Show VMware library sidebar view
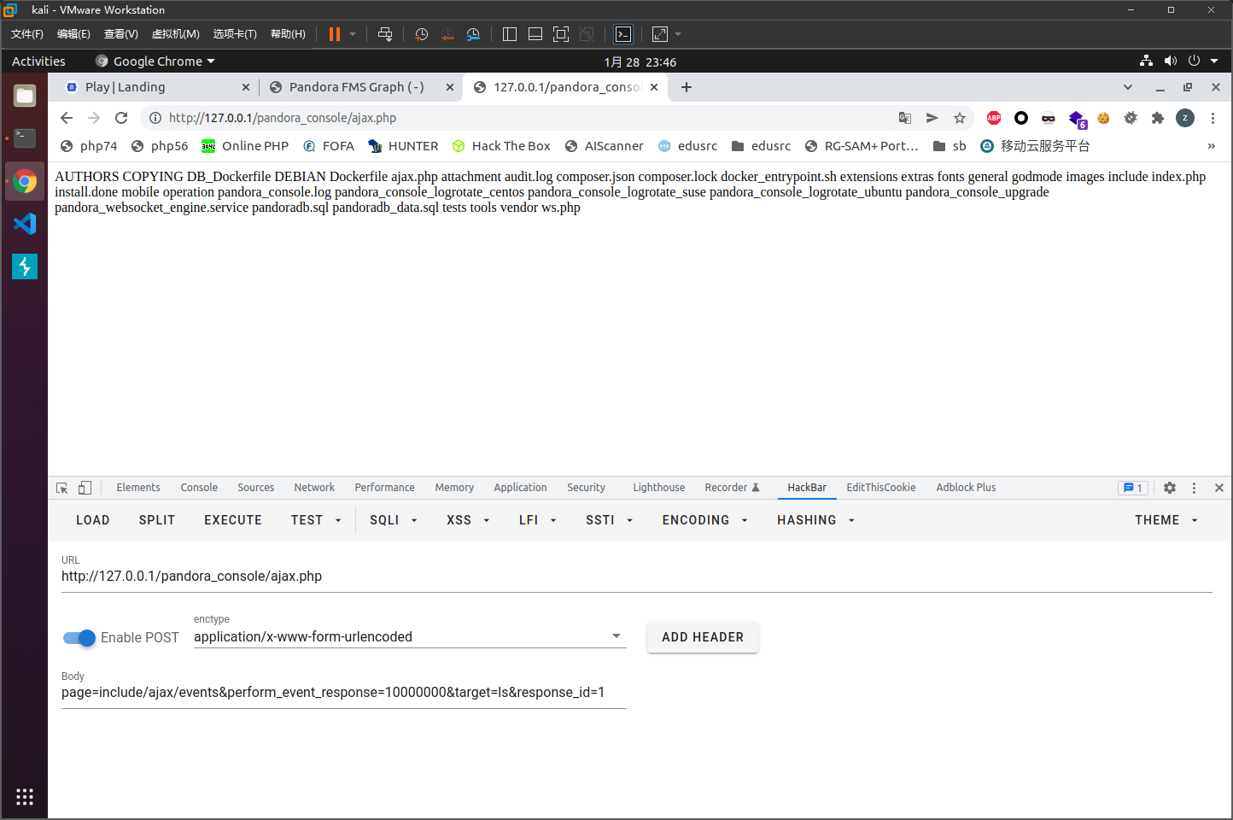The height and width of the screenshot is (820, 1233). [510, 34]
